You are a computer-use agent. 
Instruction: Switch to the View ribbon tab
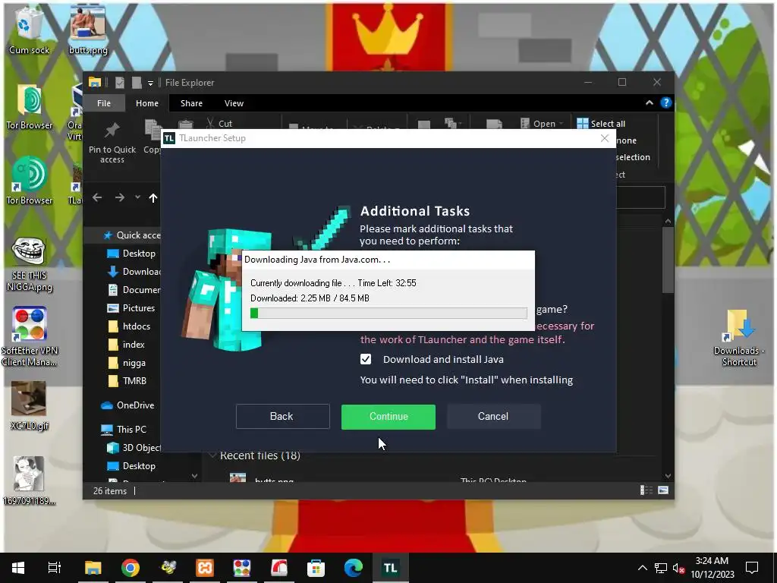point(234,103)
